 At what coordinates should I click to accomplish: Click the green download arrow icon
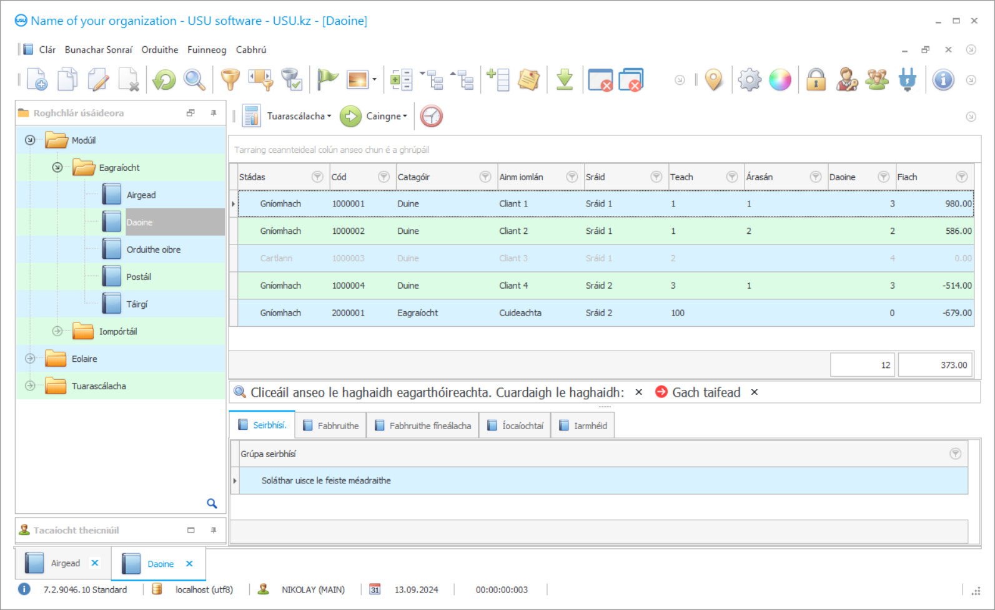tap(565, 80)
